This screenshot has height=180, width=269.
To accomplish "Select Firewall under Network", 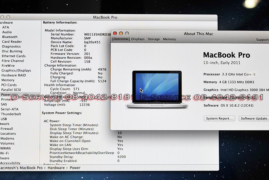I will 7,129.
